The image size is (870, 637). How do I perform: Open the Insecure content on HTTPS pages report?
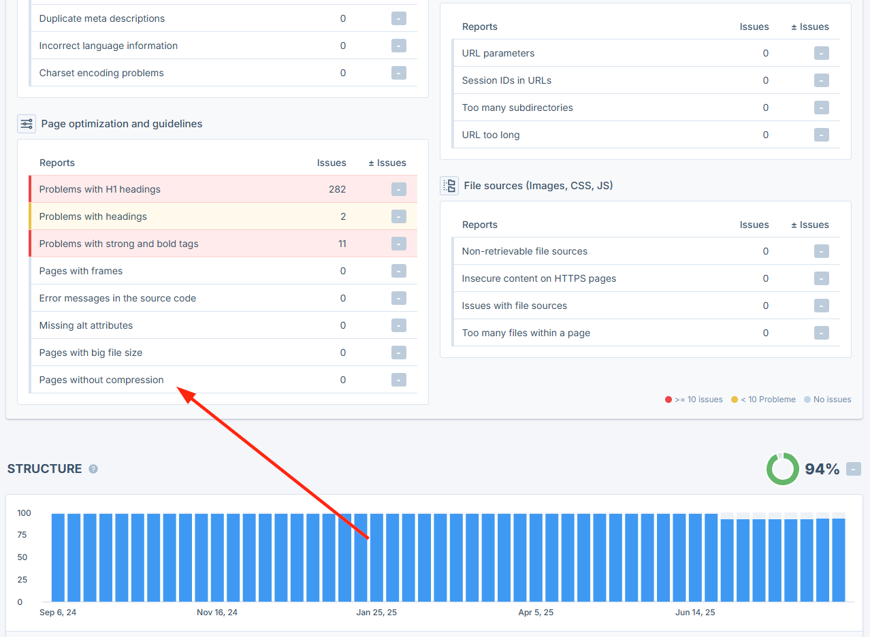tap(538, 278)
